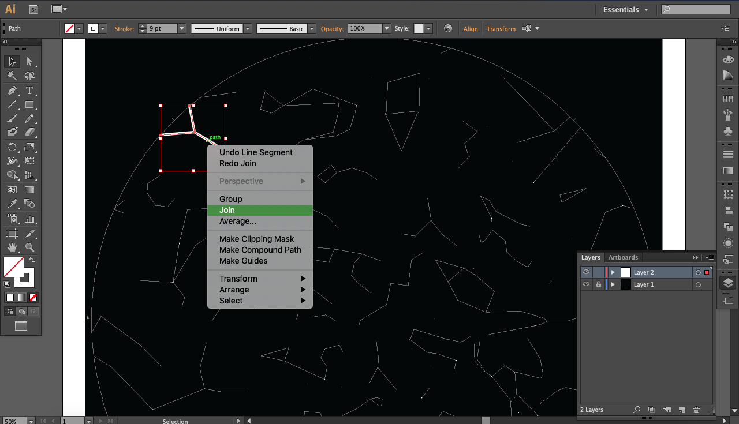Select the Gradient tool in toolbox
739x424 pixels.
29,190
